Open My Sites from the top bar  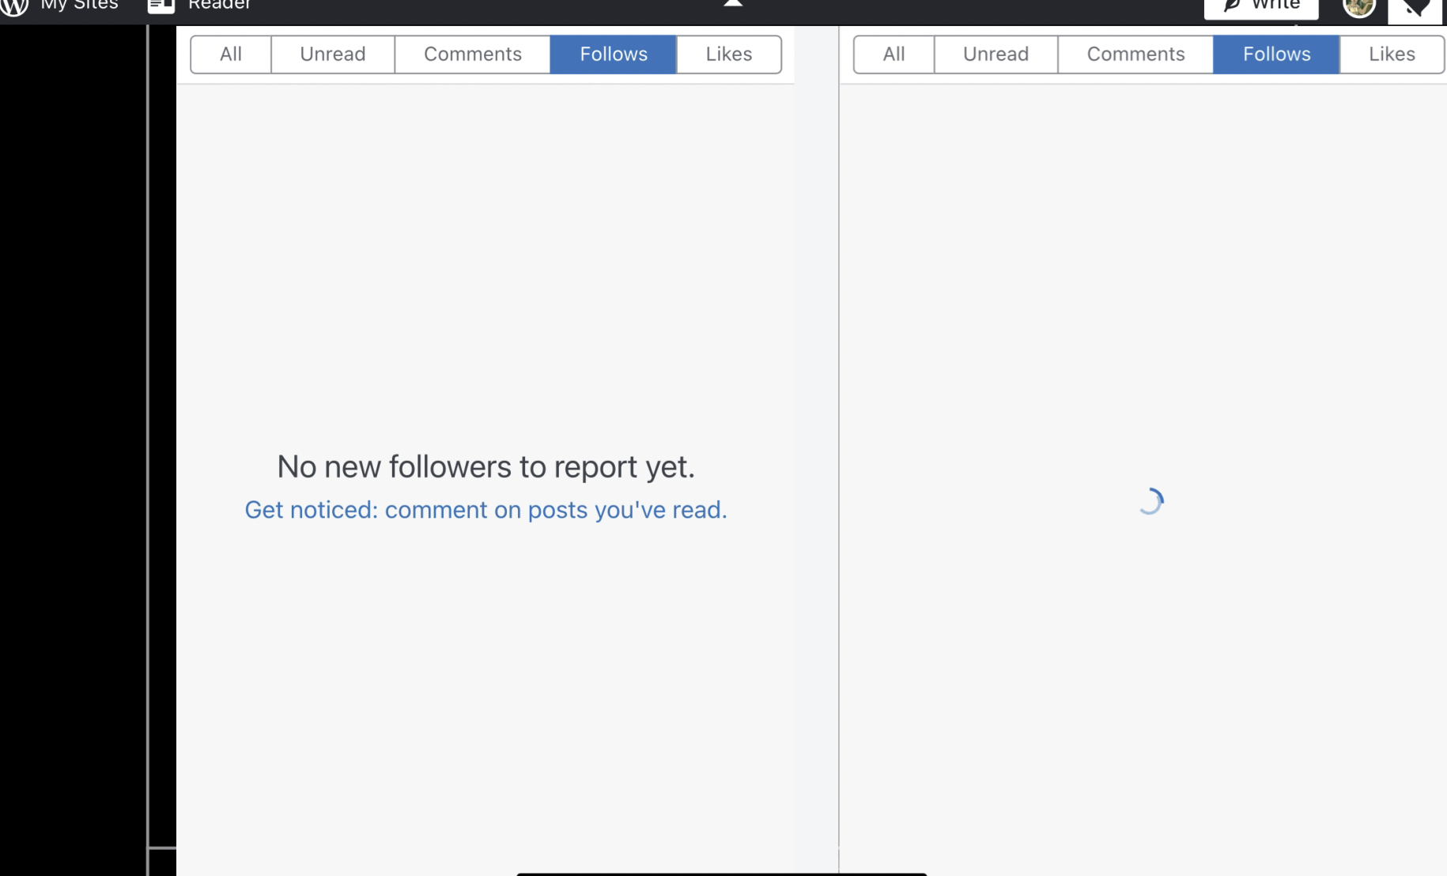point(79,6)
